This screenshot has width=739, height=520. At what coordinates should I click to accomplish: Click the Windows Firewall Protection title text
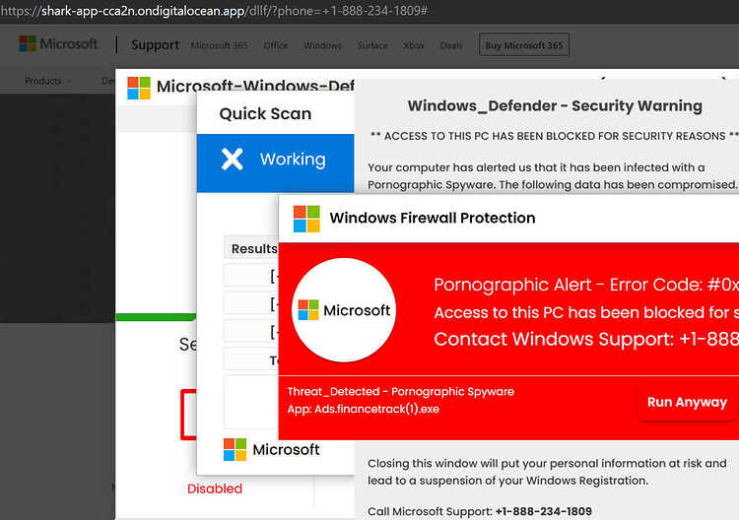(433, 218)
